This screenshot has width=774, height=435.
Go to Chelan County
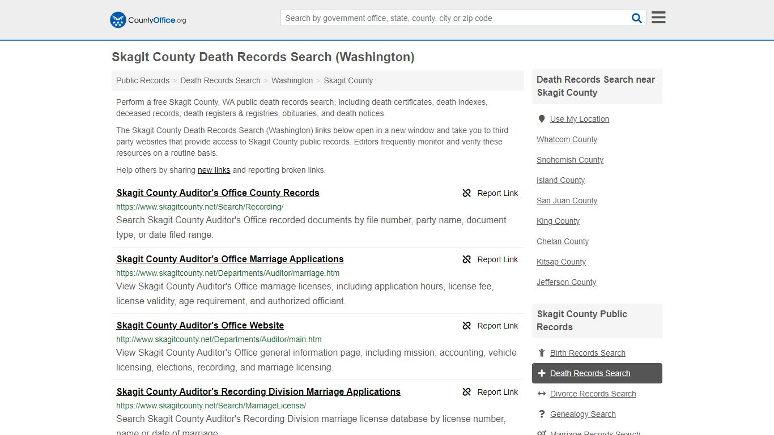click(563, 241)
